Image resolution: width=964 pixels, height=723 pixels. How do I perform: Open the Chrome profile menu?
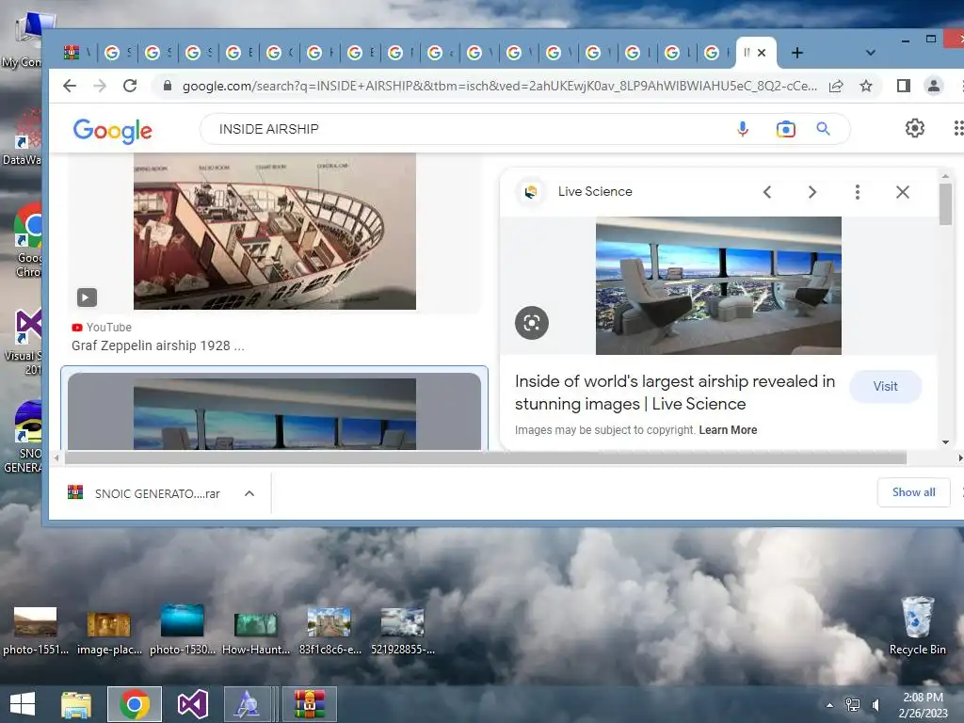(933, 86)
